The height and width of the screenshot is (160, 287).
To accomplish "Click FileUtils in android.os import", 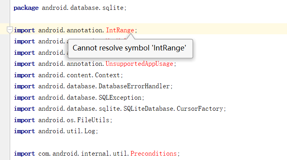I will click(93, 120).
